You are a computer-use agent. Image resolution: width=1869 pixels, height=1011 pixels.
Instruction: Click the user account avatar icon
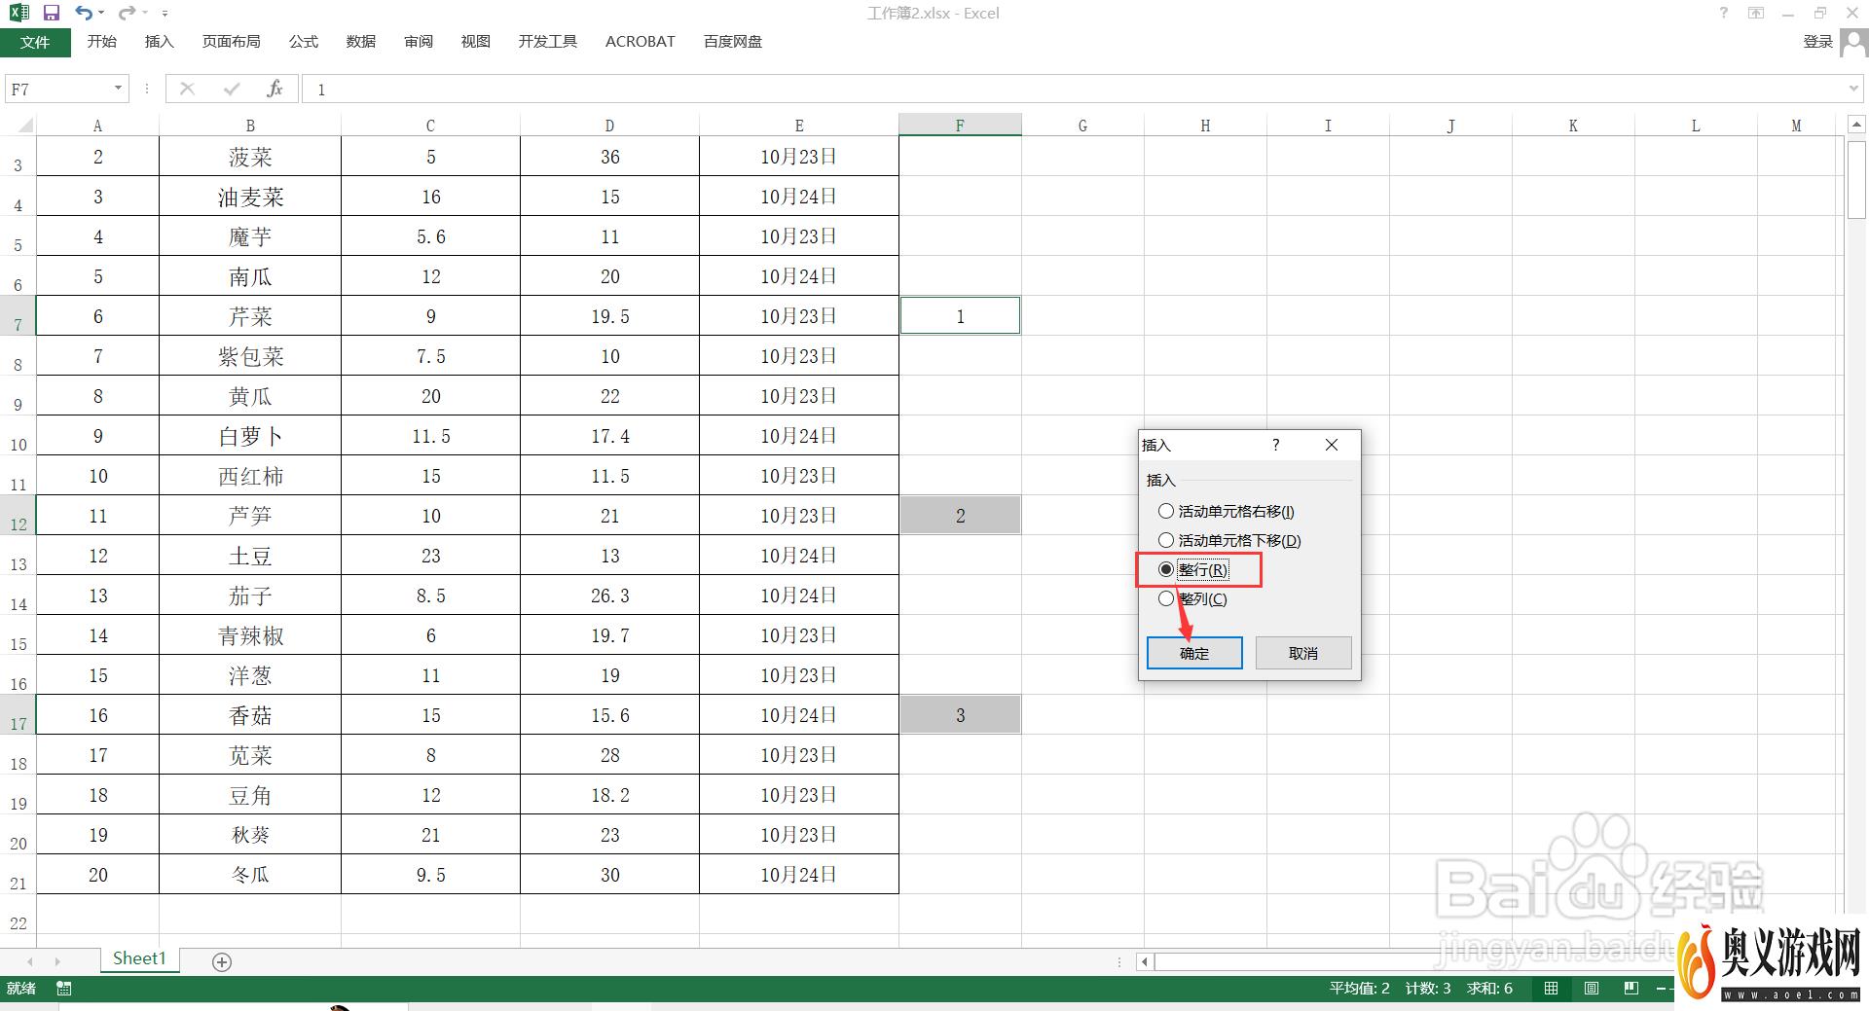[x=1853, y=43]
